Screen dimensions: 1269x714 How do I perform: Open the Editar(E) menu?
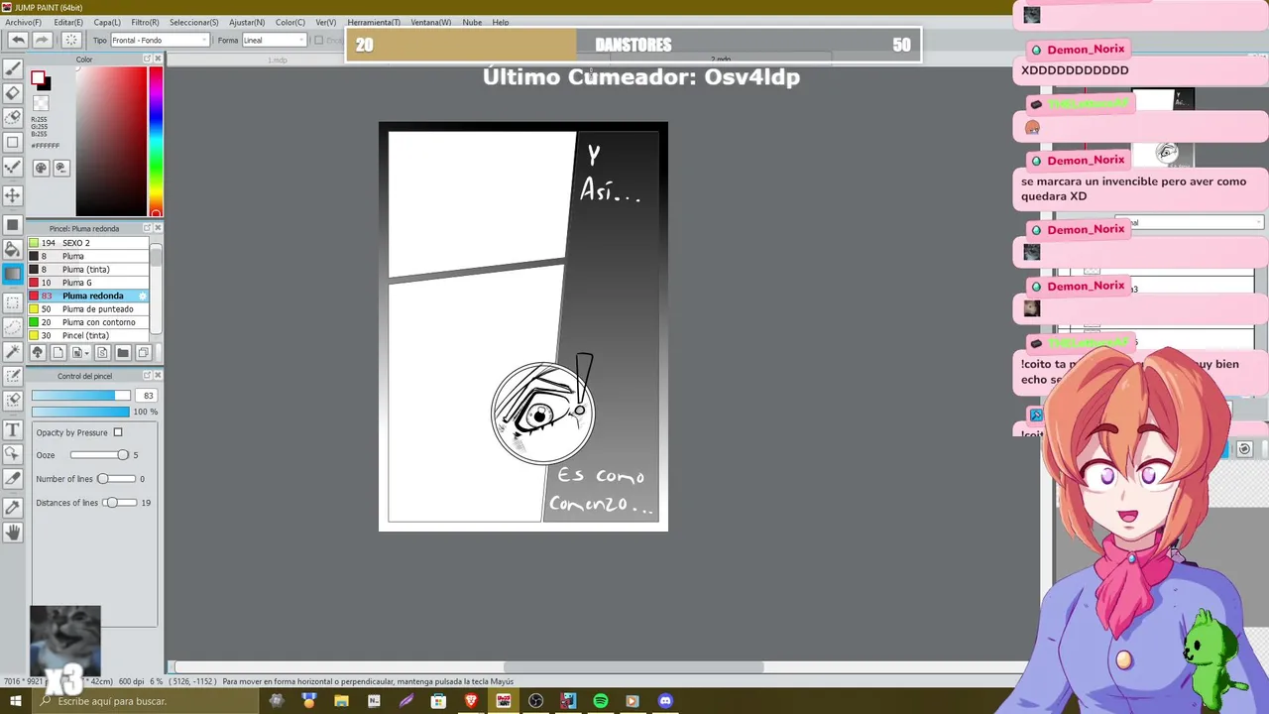pos(68,22)
